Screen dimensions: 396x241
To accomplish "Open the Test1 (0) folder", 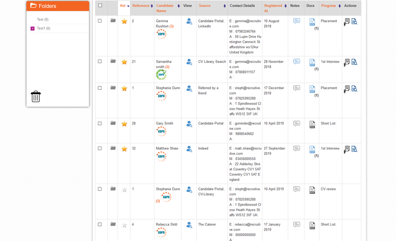I will point(43,28).
